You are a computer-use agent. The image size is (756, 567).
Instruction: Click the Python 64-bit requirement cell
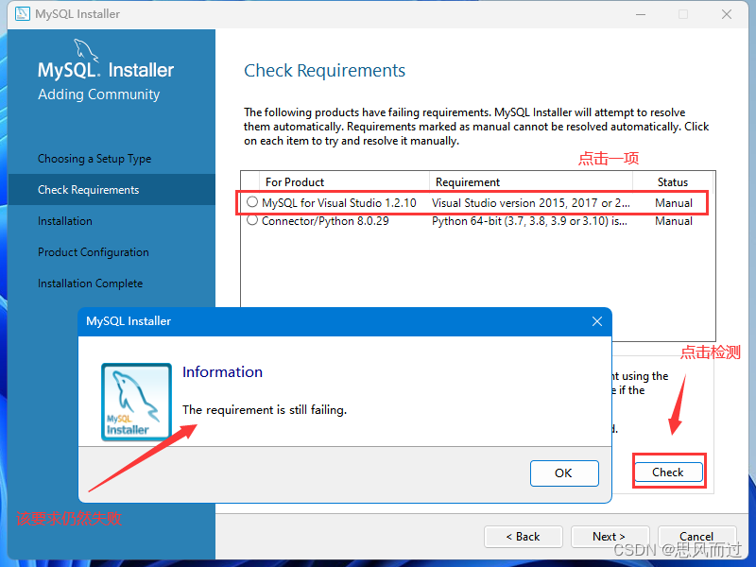(529, 221)
